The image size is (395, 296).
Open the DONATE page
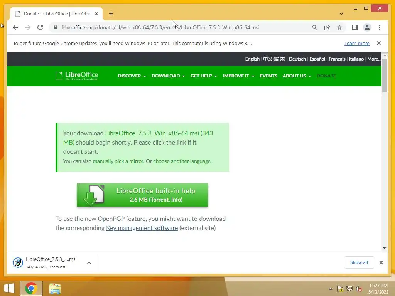coord(326,76)
